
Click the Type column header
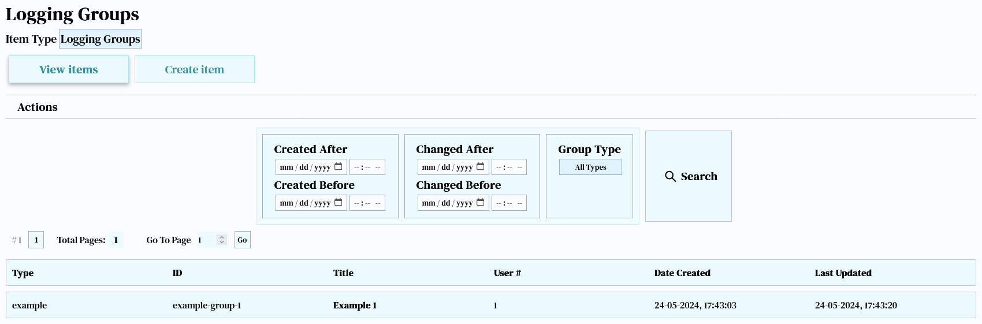pyautogui.click(x=23, y=273)
